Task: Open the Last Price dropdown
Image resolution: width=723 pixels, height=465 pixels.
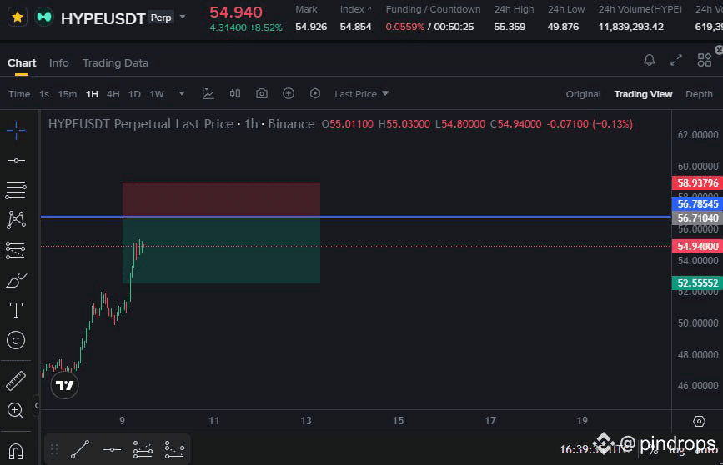Action: 362,94
